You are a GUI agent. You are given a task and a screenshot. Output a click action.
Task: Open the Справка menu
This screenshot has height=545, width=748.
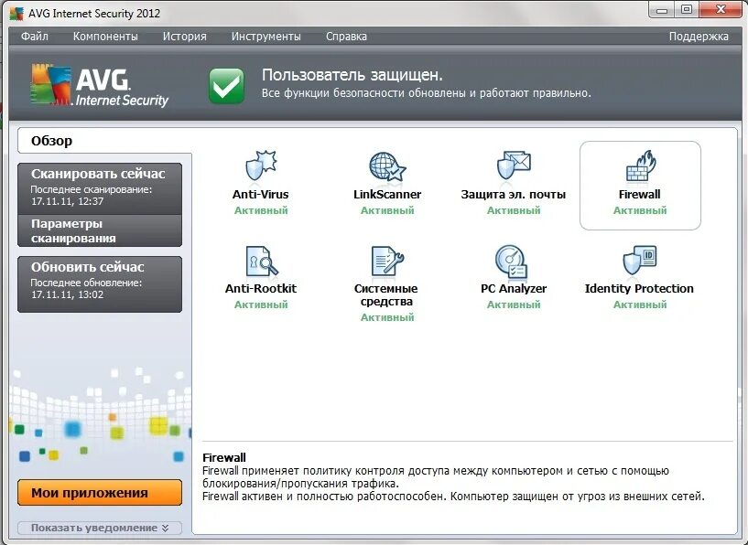[346, 37]
